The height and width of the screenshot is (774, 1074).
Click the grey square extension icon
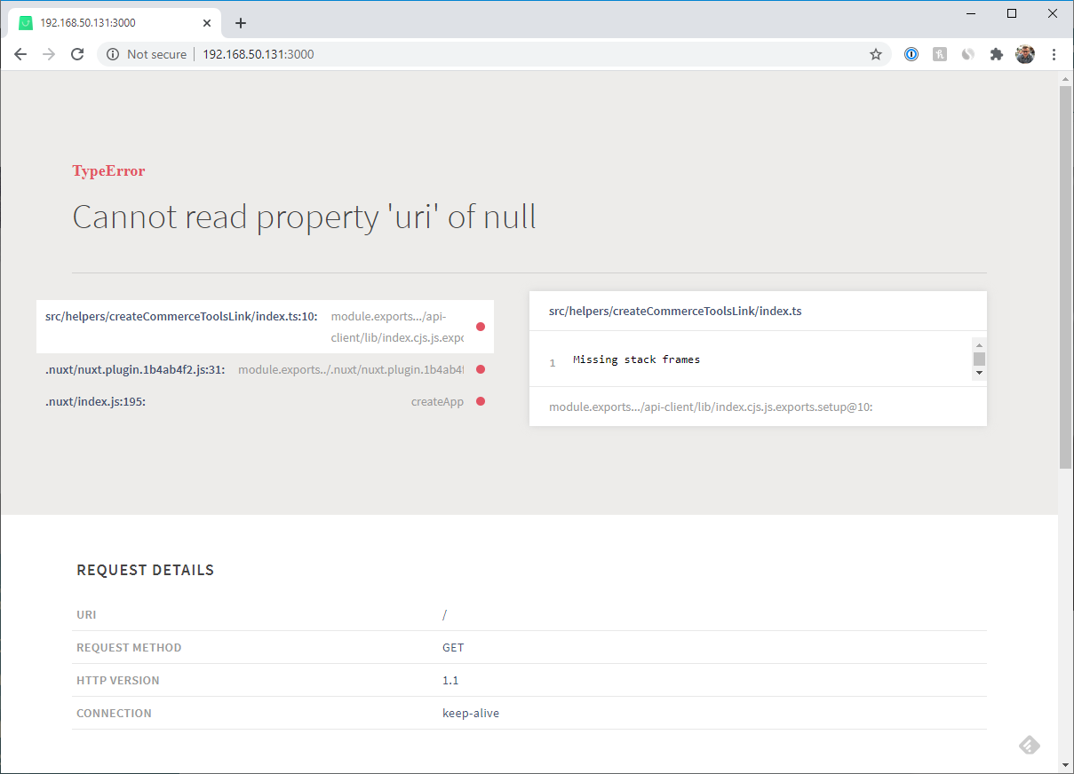[940, 54]
